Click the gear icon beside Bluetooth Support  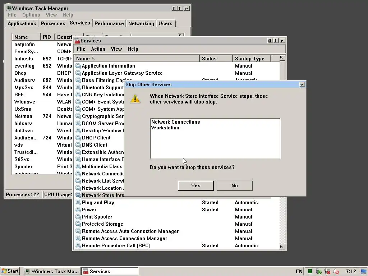[x=78, y=88]
